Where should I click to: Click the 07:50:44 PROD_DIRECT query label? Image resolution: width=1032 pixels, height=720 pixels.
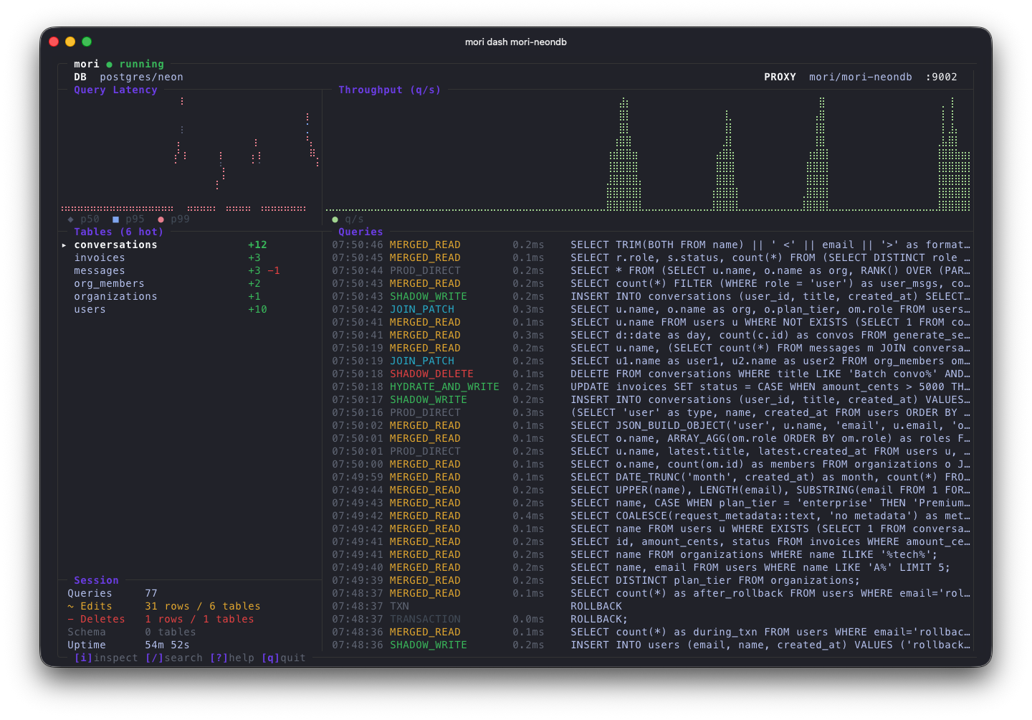(425, 271)
